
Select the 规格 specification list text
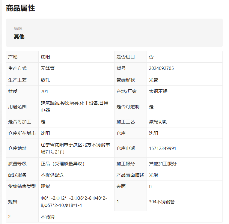(x=74, y=202)
